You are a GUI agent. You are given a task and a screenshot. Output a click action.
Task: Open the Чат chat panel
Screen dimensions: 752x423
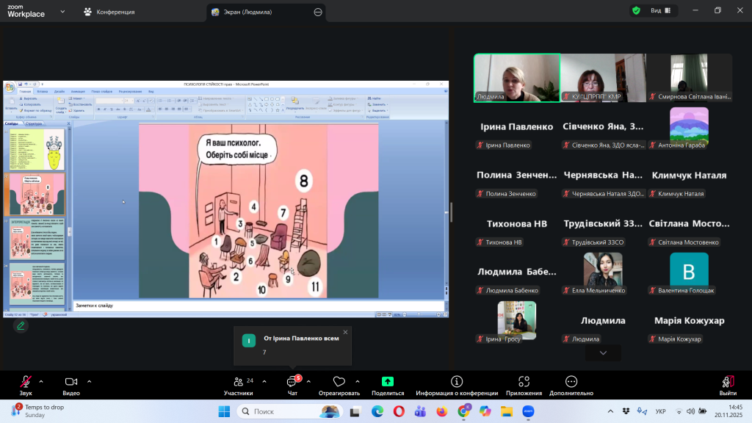[292, 382]
